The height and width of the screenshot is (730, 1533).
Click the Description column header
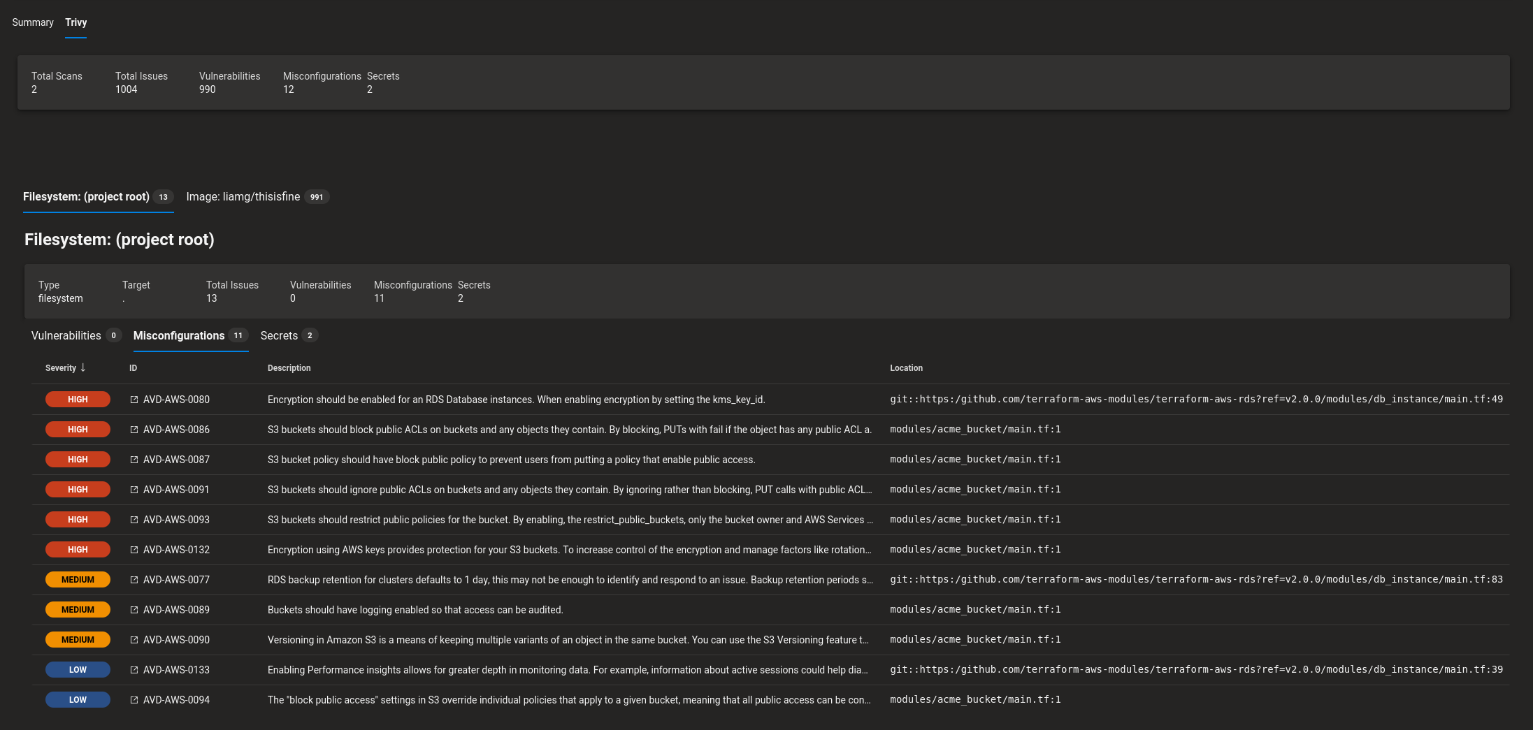point(289,368)
